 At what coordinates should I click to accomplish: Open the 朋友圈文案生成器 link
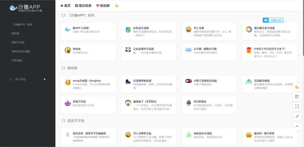(x=260, y=28)
